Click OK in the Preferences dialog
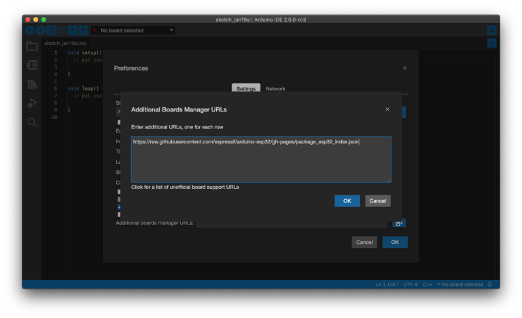522x318 pixels. [x=395, y=242]
